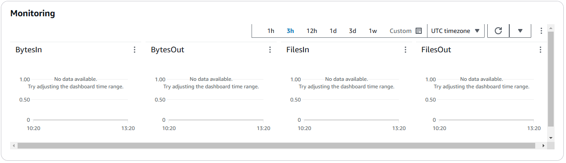
Task: Open FilesIn widget options menu
Action: pos(405,50)
